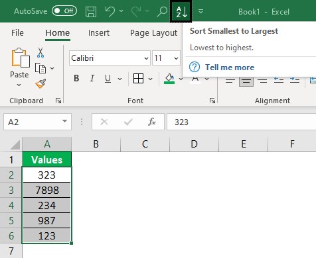The image size is (316, 258).
Task: Select the Values header cell
Action: (47, 159)
